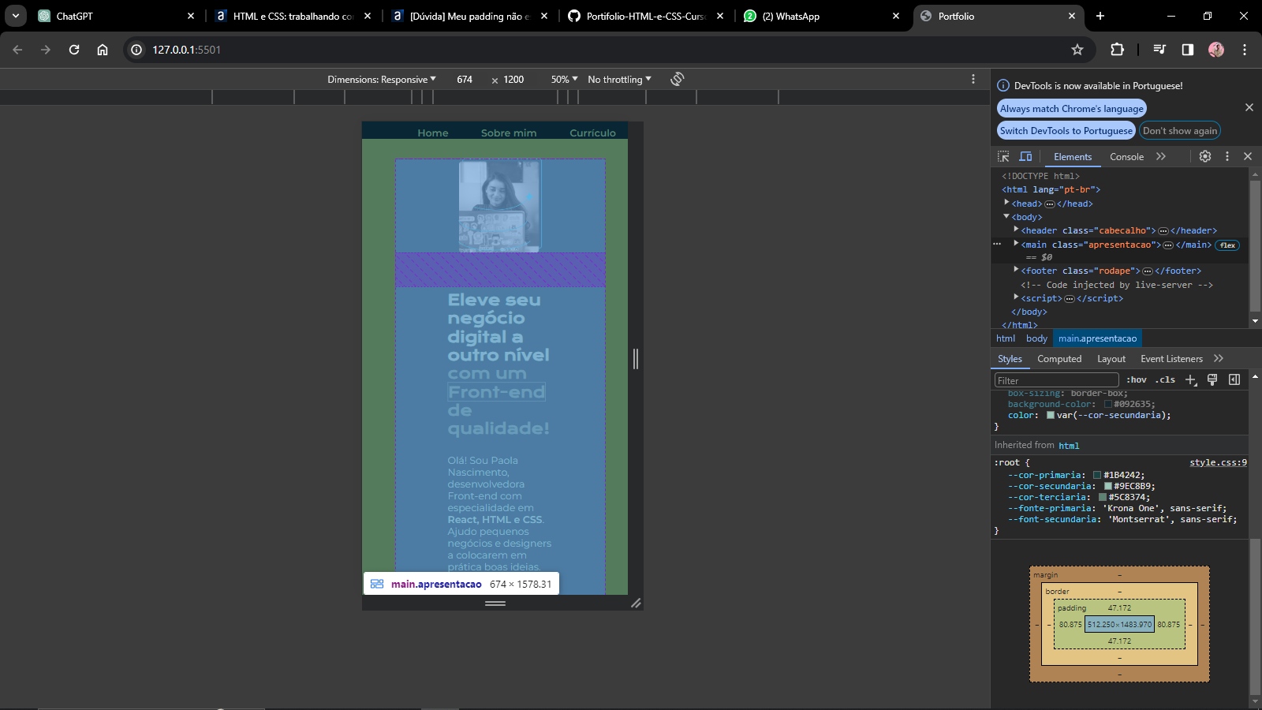Open the --cor-terciaria #5C8374 color swatch
Viewport: 1262px width, 710px height.
click(x=1103, y=497)
